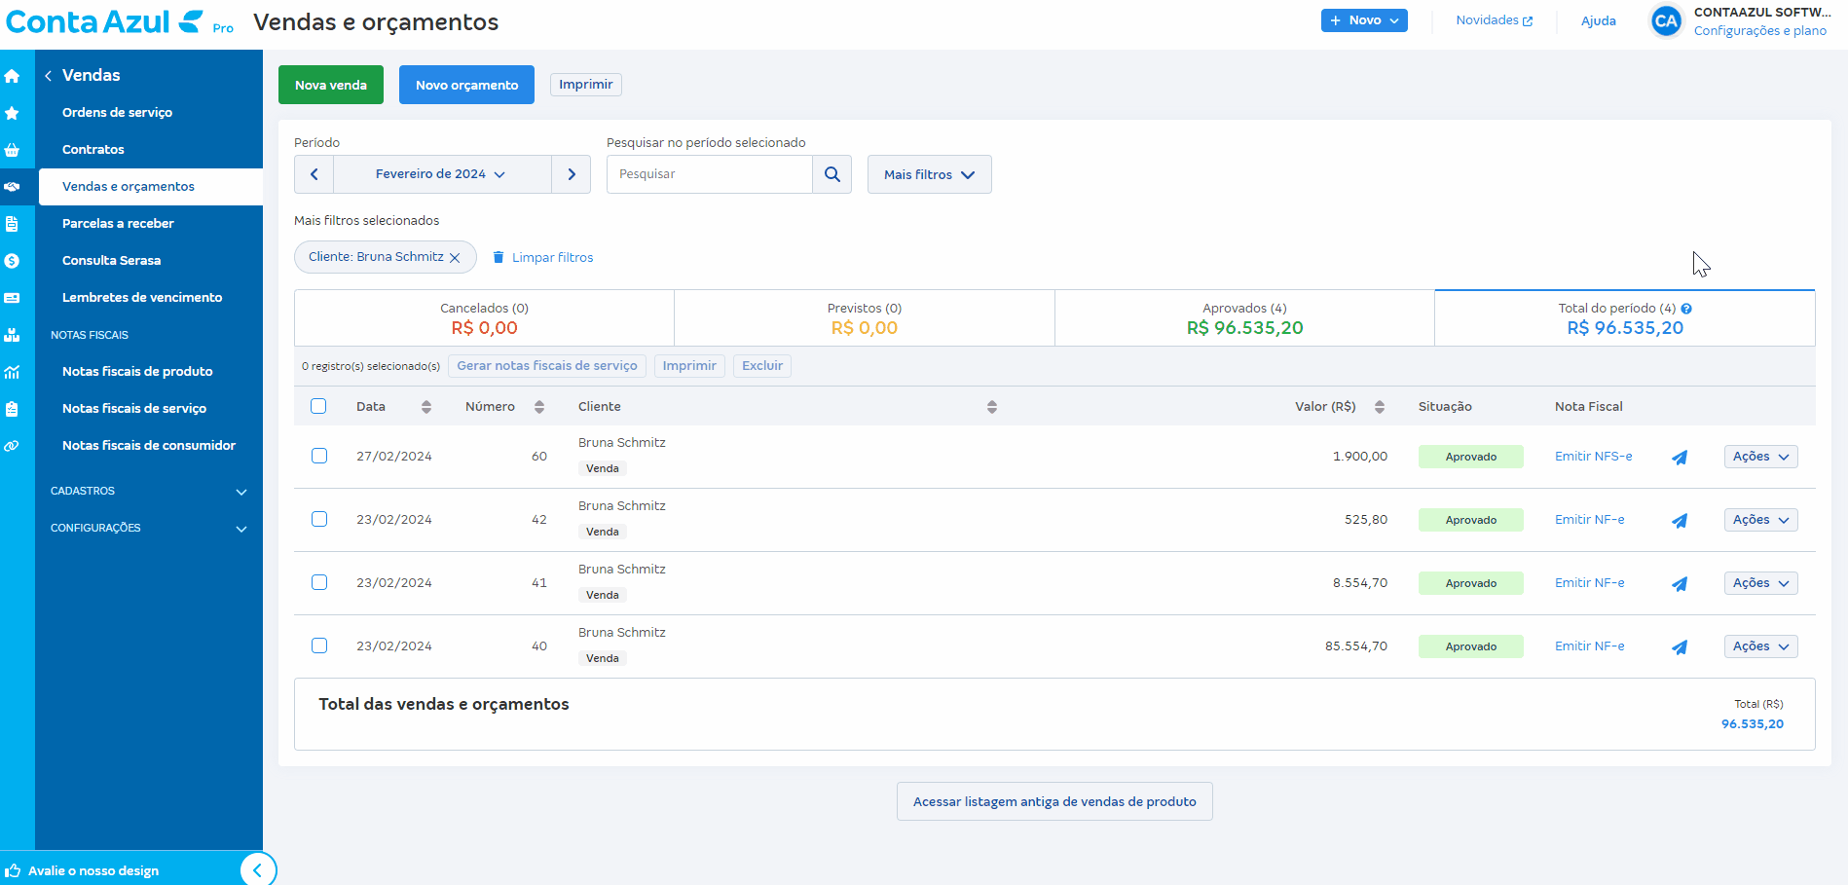Viewport: 1848px width, 885px height.
Task: Sort table by Cliente column
Action: pos(992,407)
